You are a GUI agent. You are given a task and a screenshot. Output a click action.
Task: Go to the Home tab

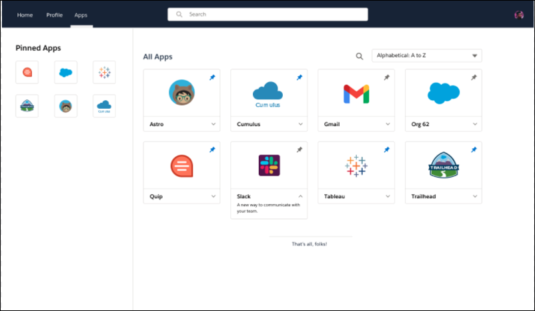[25, 15]
